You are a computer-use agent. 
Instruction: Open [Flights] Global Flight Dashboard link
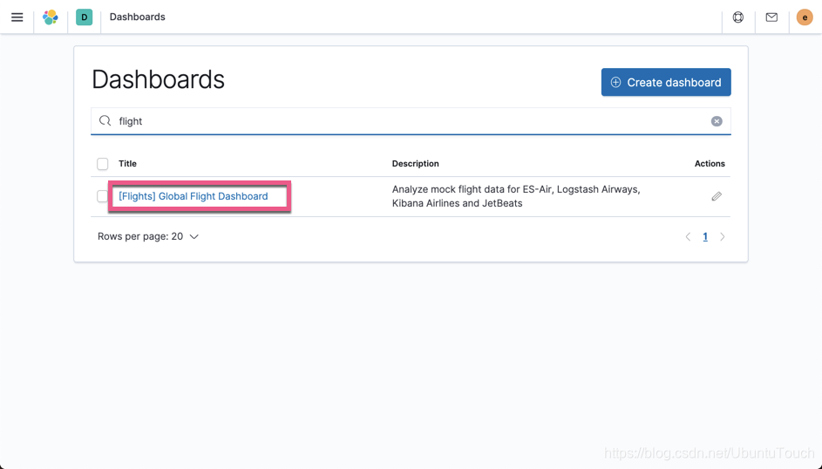pyautogui.click(x=193, y=196)
